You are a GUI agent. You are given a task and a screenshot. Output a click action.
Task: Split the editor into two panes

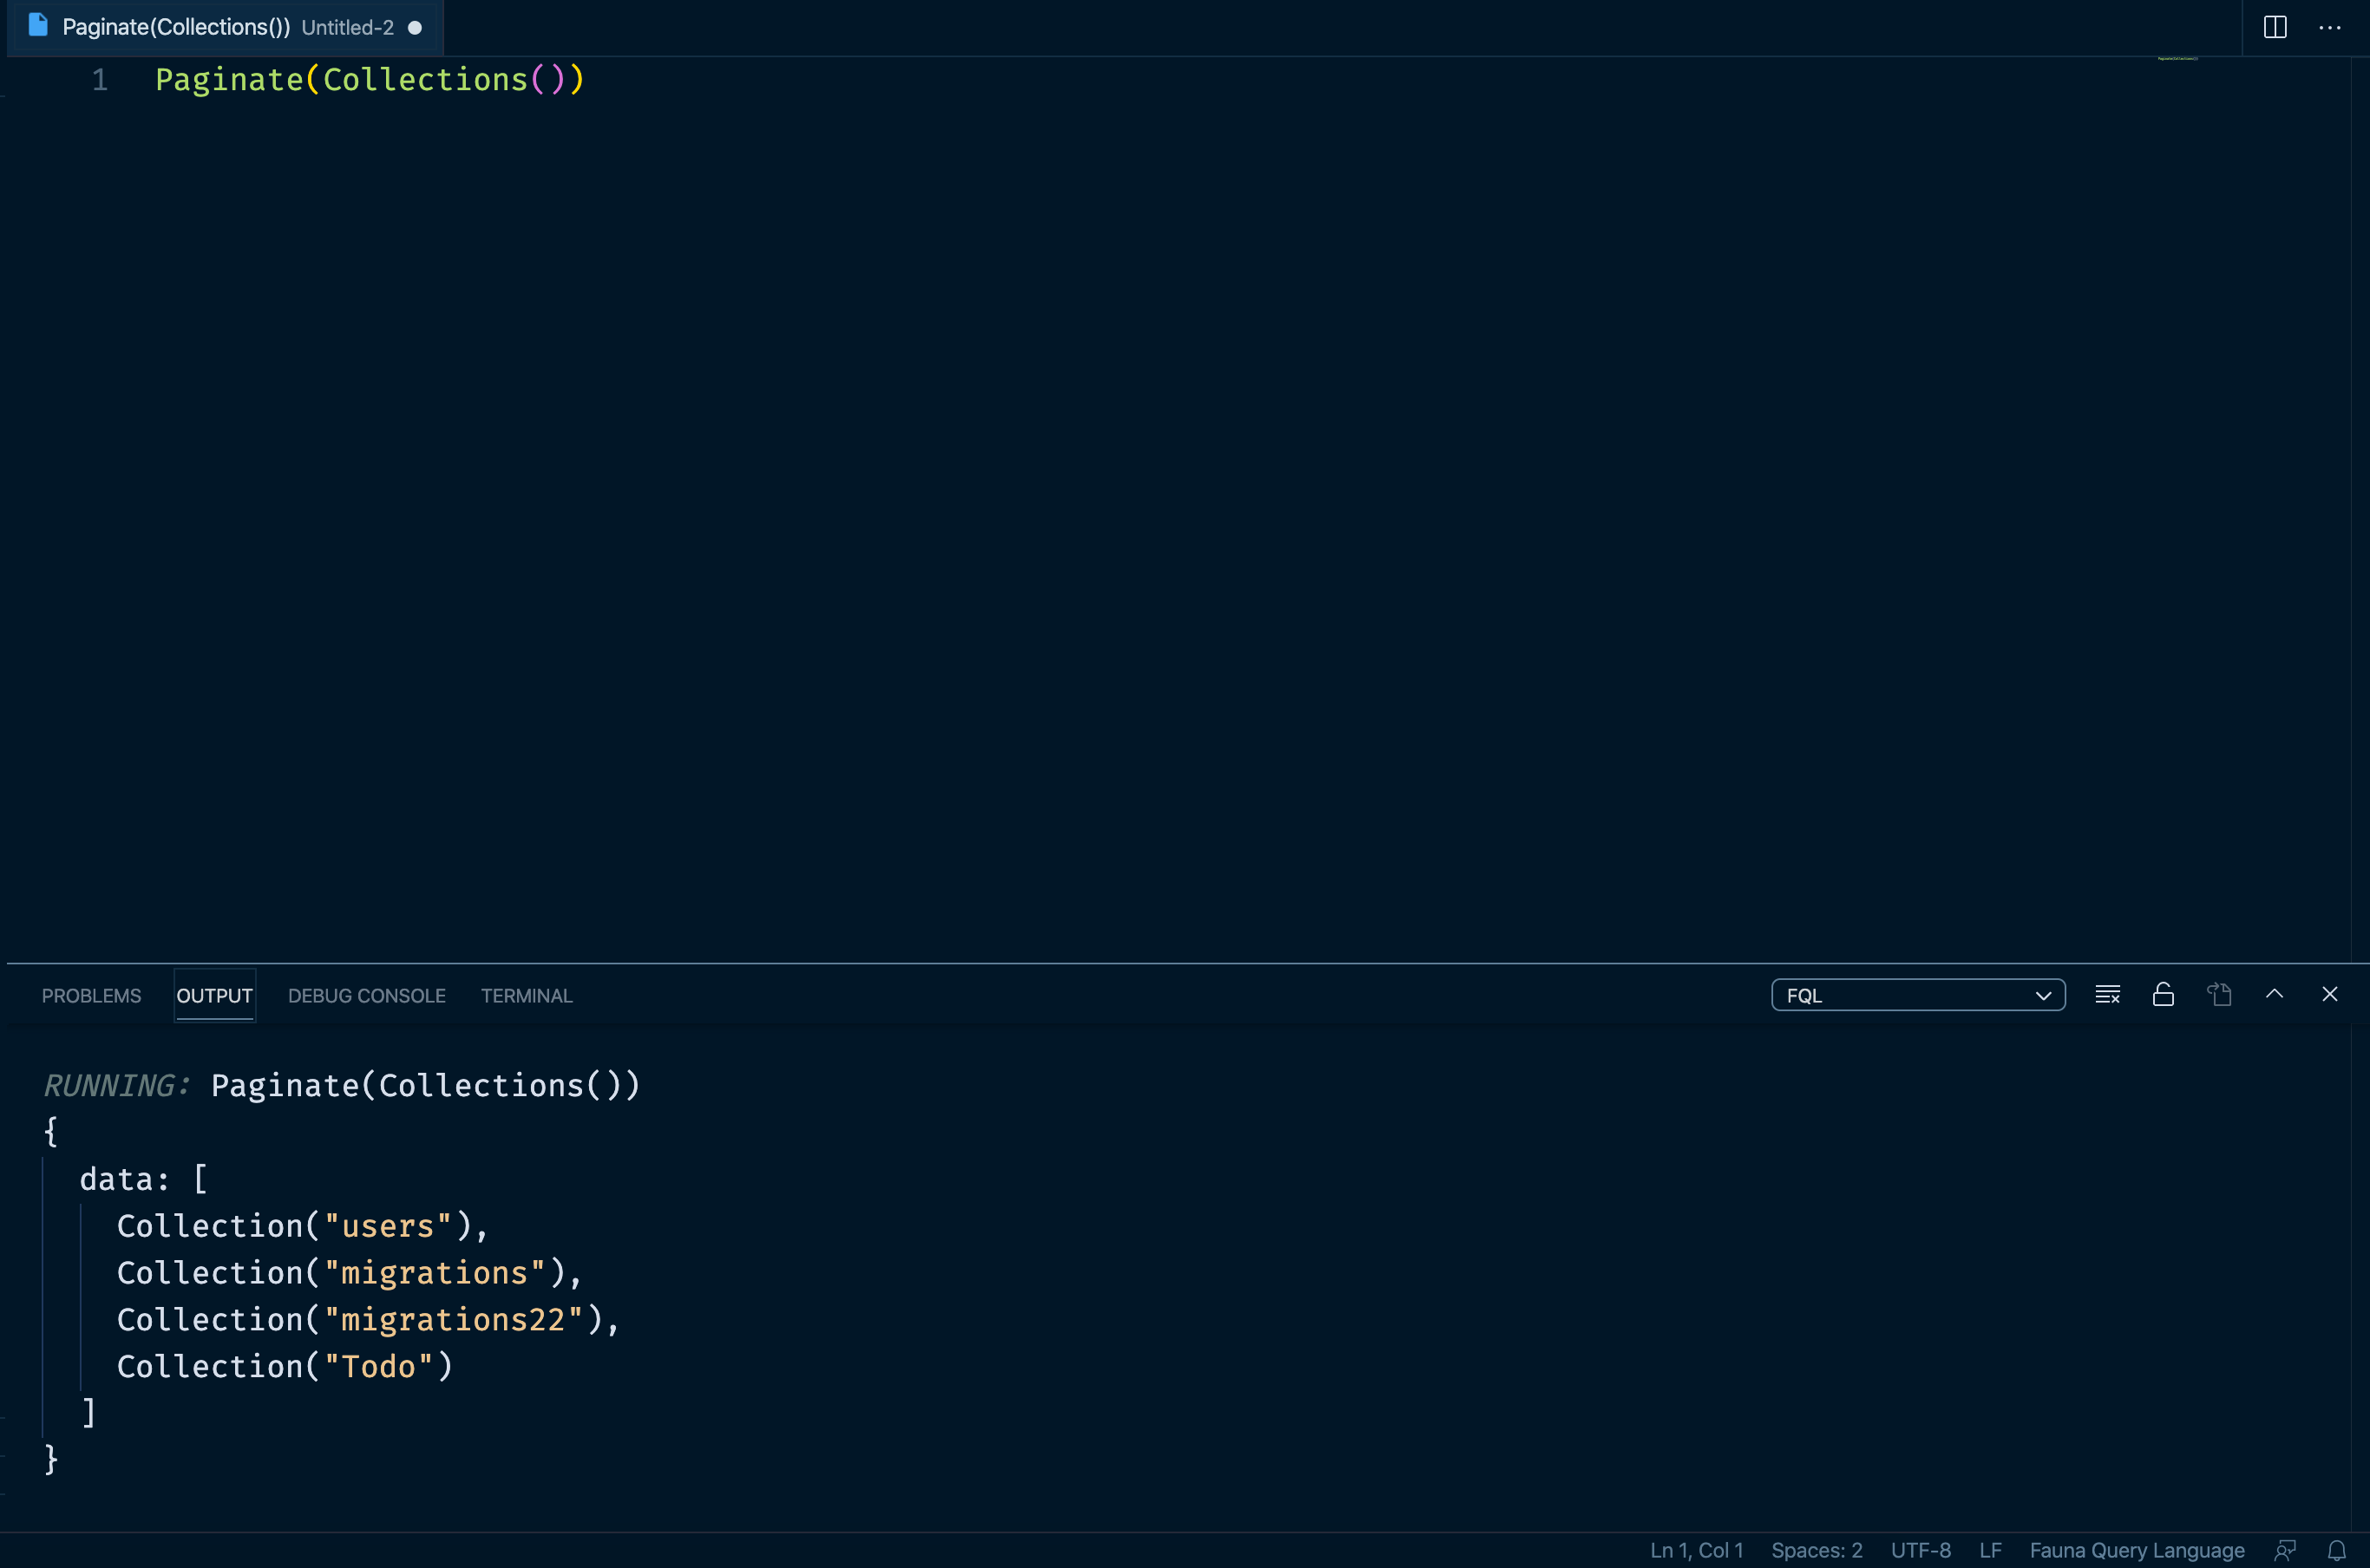pyautogui.click(x=2274, y=27)
